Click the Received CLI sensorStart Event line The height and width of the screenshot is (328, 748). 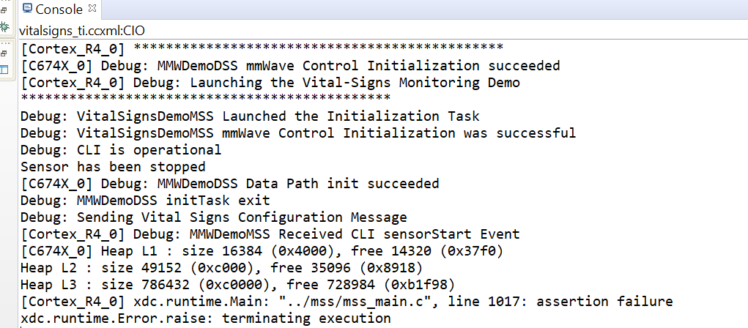point(270,234)
